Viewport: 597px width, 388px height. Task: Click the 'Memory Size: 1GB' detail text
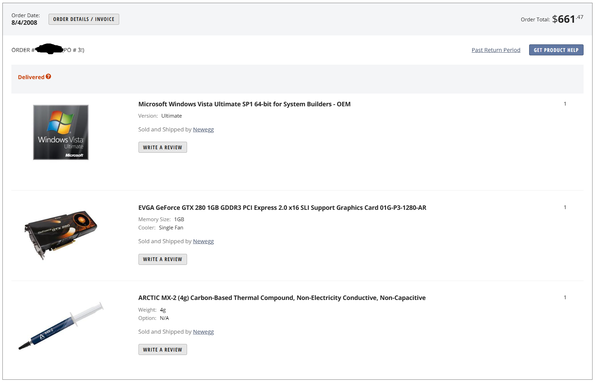pyautogui.click(x=161, y=219)
